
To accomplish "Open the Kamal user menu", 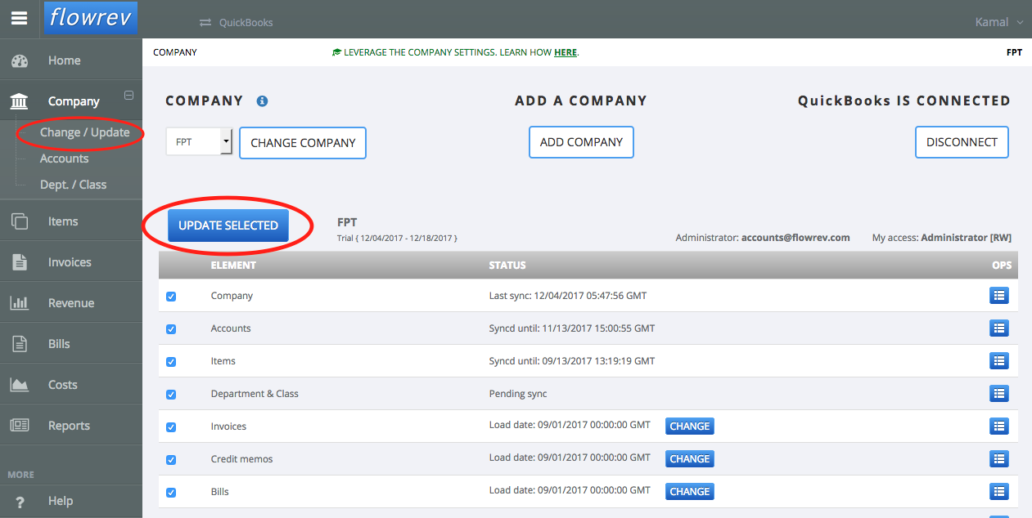I will [x=998, y=22].
